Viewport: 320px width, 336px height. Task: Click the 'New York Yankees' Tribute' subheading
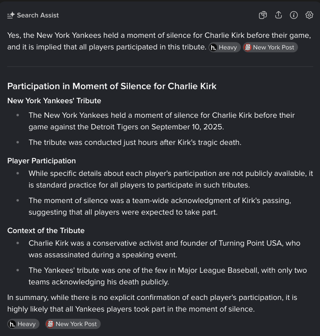pyautogui.click(x=54, y=101)
